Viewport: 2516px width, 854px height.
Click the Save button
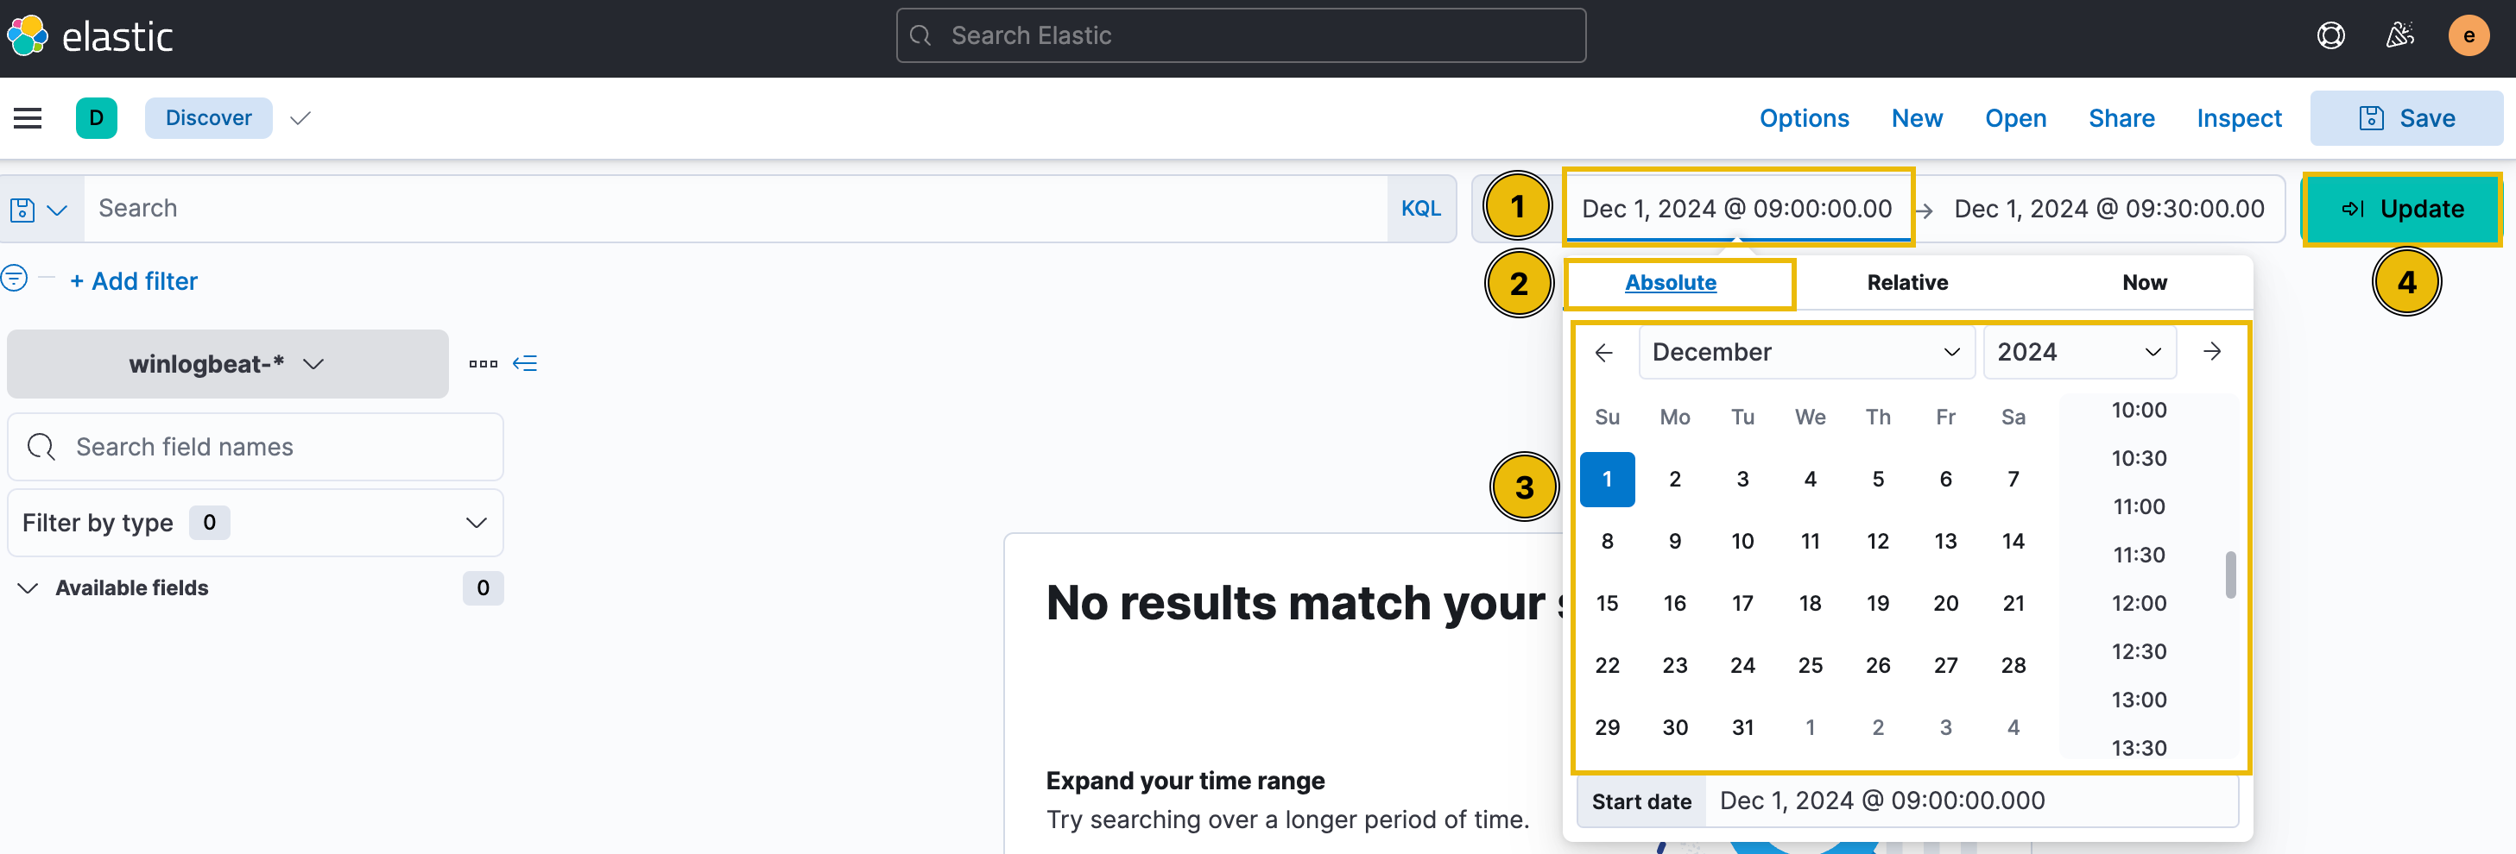click(x=2405, y=118)
